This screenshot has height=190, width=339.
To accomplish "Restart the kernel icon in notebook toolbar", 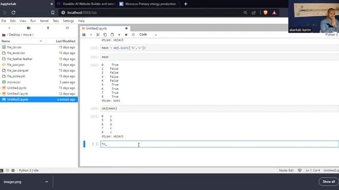I will (x=133, y=35).
